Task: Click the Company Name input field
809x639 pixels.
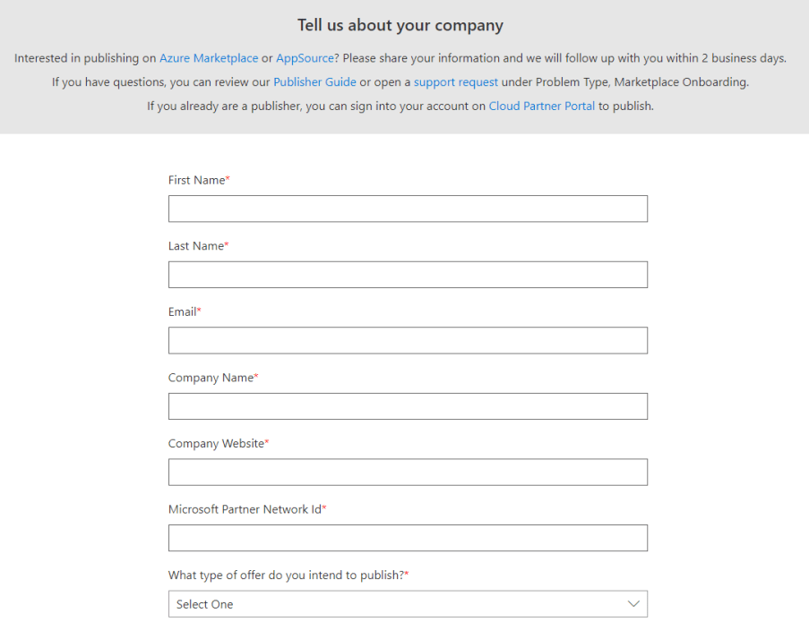Action: pyautogui.click(x=408, y=405)
